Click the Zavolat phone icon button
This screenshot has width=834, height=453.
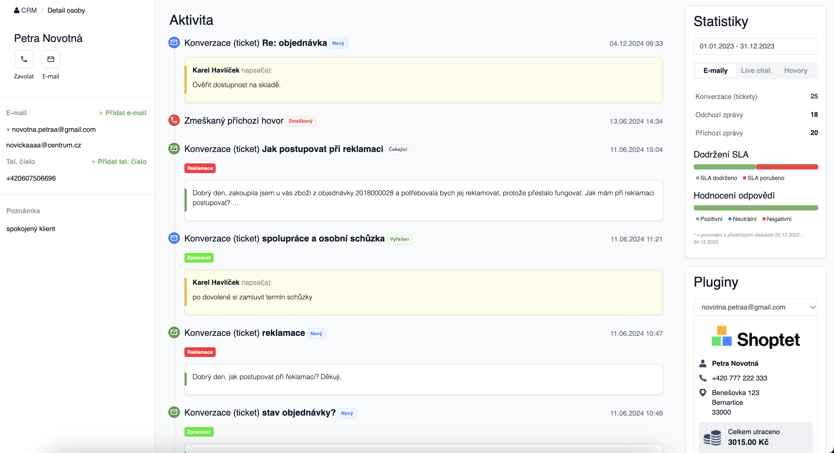24,59
